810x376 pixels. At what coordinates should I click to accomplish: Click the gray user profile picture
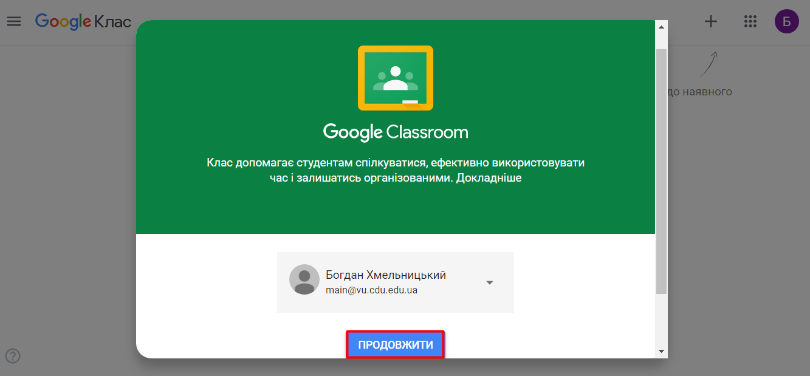coord(304,279)
